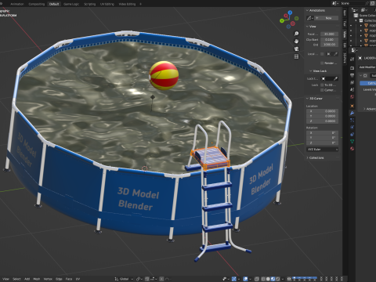Click the zoom magnifier icon in viewport

pyautogui.click(x=296, y=34)
